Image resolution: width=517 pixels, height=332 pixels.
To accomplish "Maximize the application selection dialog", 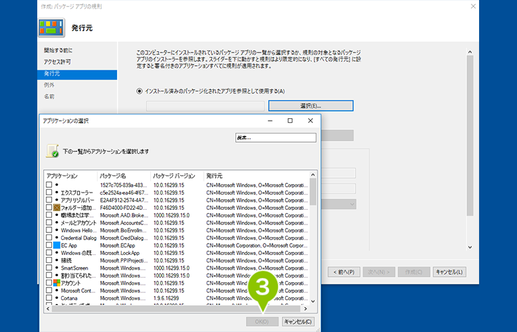I will (290, 121).
